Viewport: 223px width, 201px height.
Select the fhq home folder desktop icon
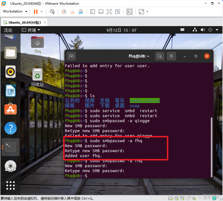(x=37, y=44)
